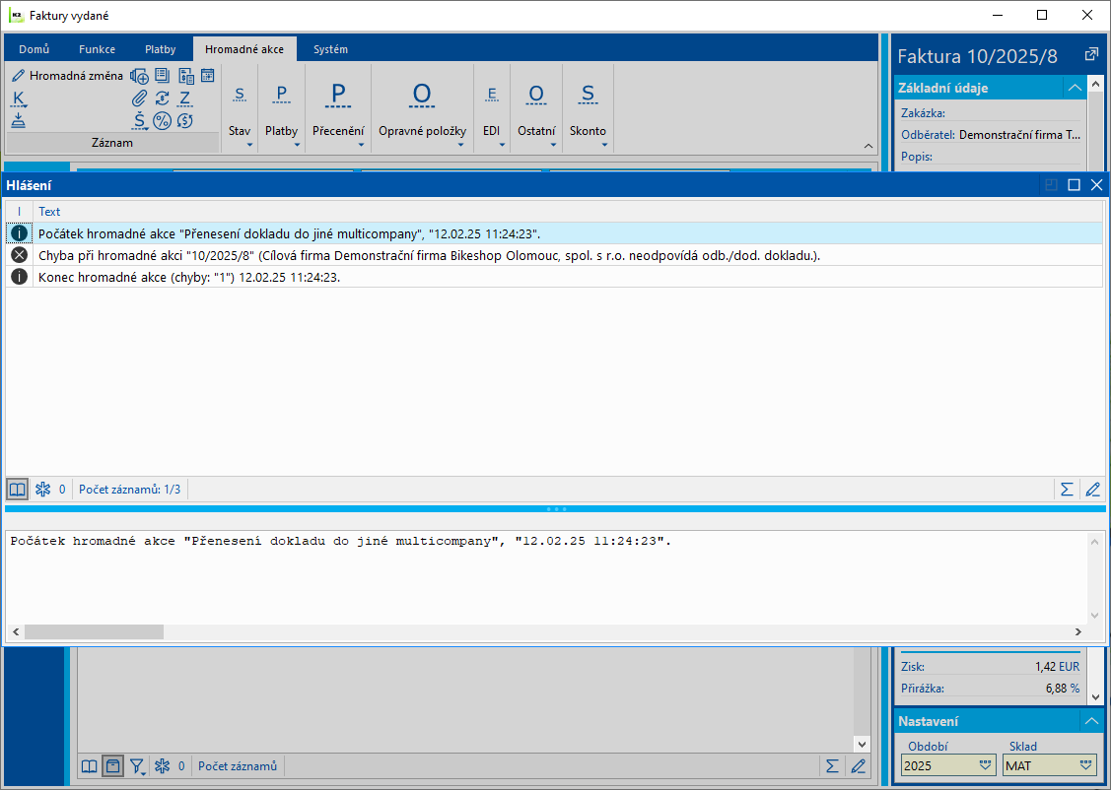This screenshot has width=1111, height=790.
Task: Open Faktura 10/2025/8 in new window icon
Action: [x=1091, y=55]
